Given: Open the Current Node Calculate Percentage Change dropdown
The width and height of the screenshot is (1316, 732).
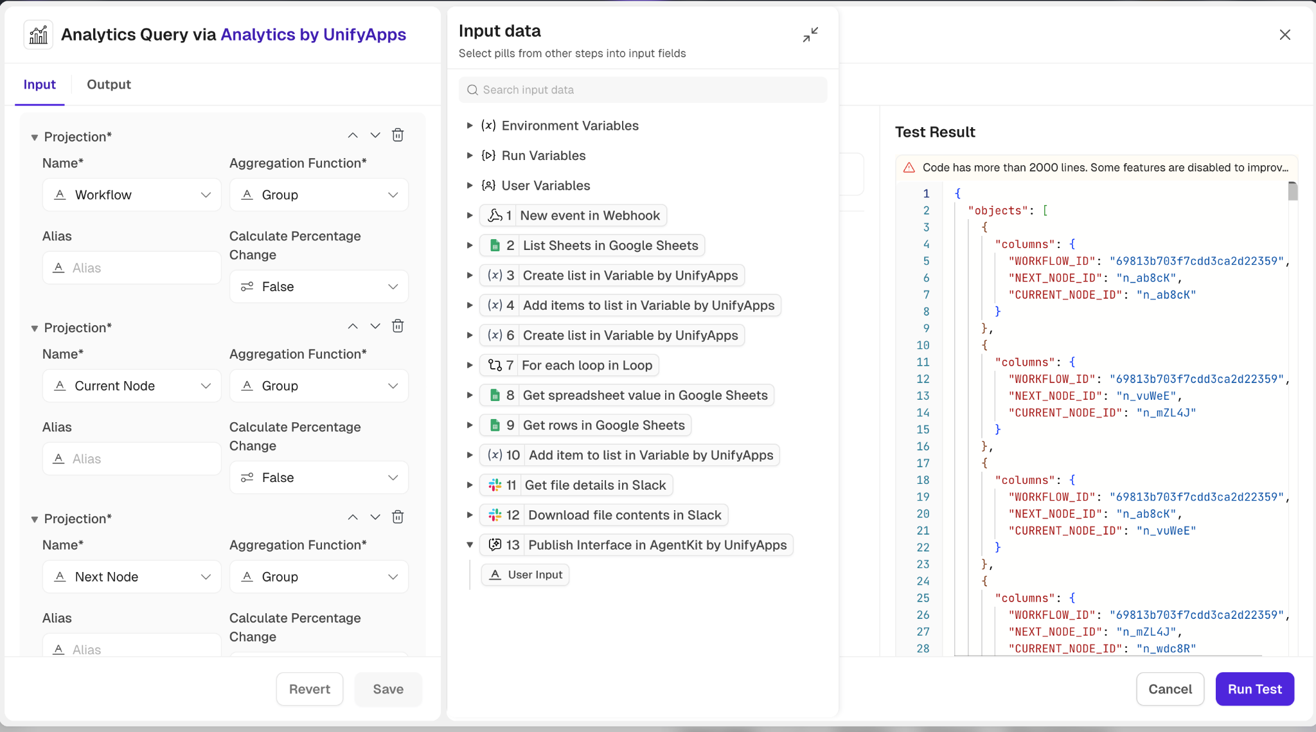Looking at the screenshot, I should click(x=319, y=478).
